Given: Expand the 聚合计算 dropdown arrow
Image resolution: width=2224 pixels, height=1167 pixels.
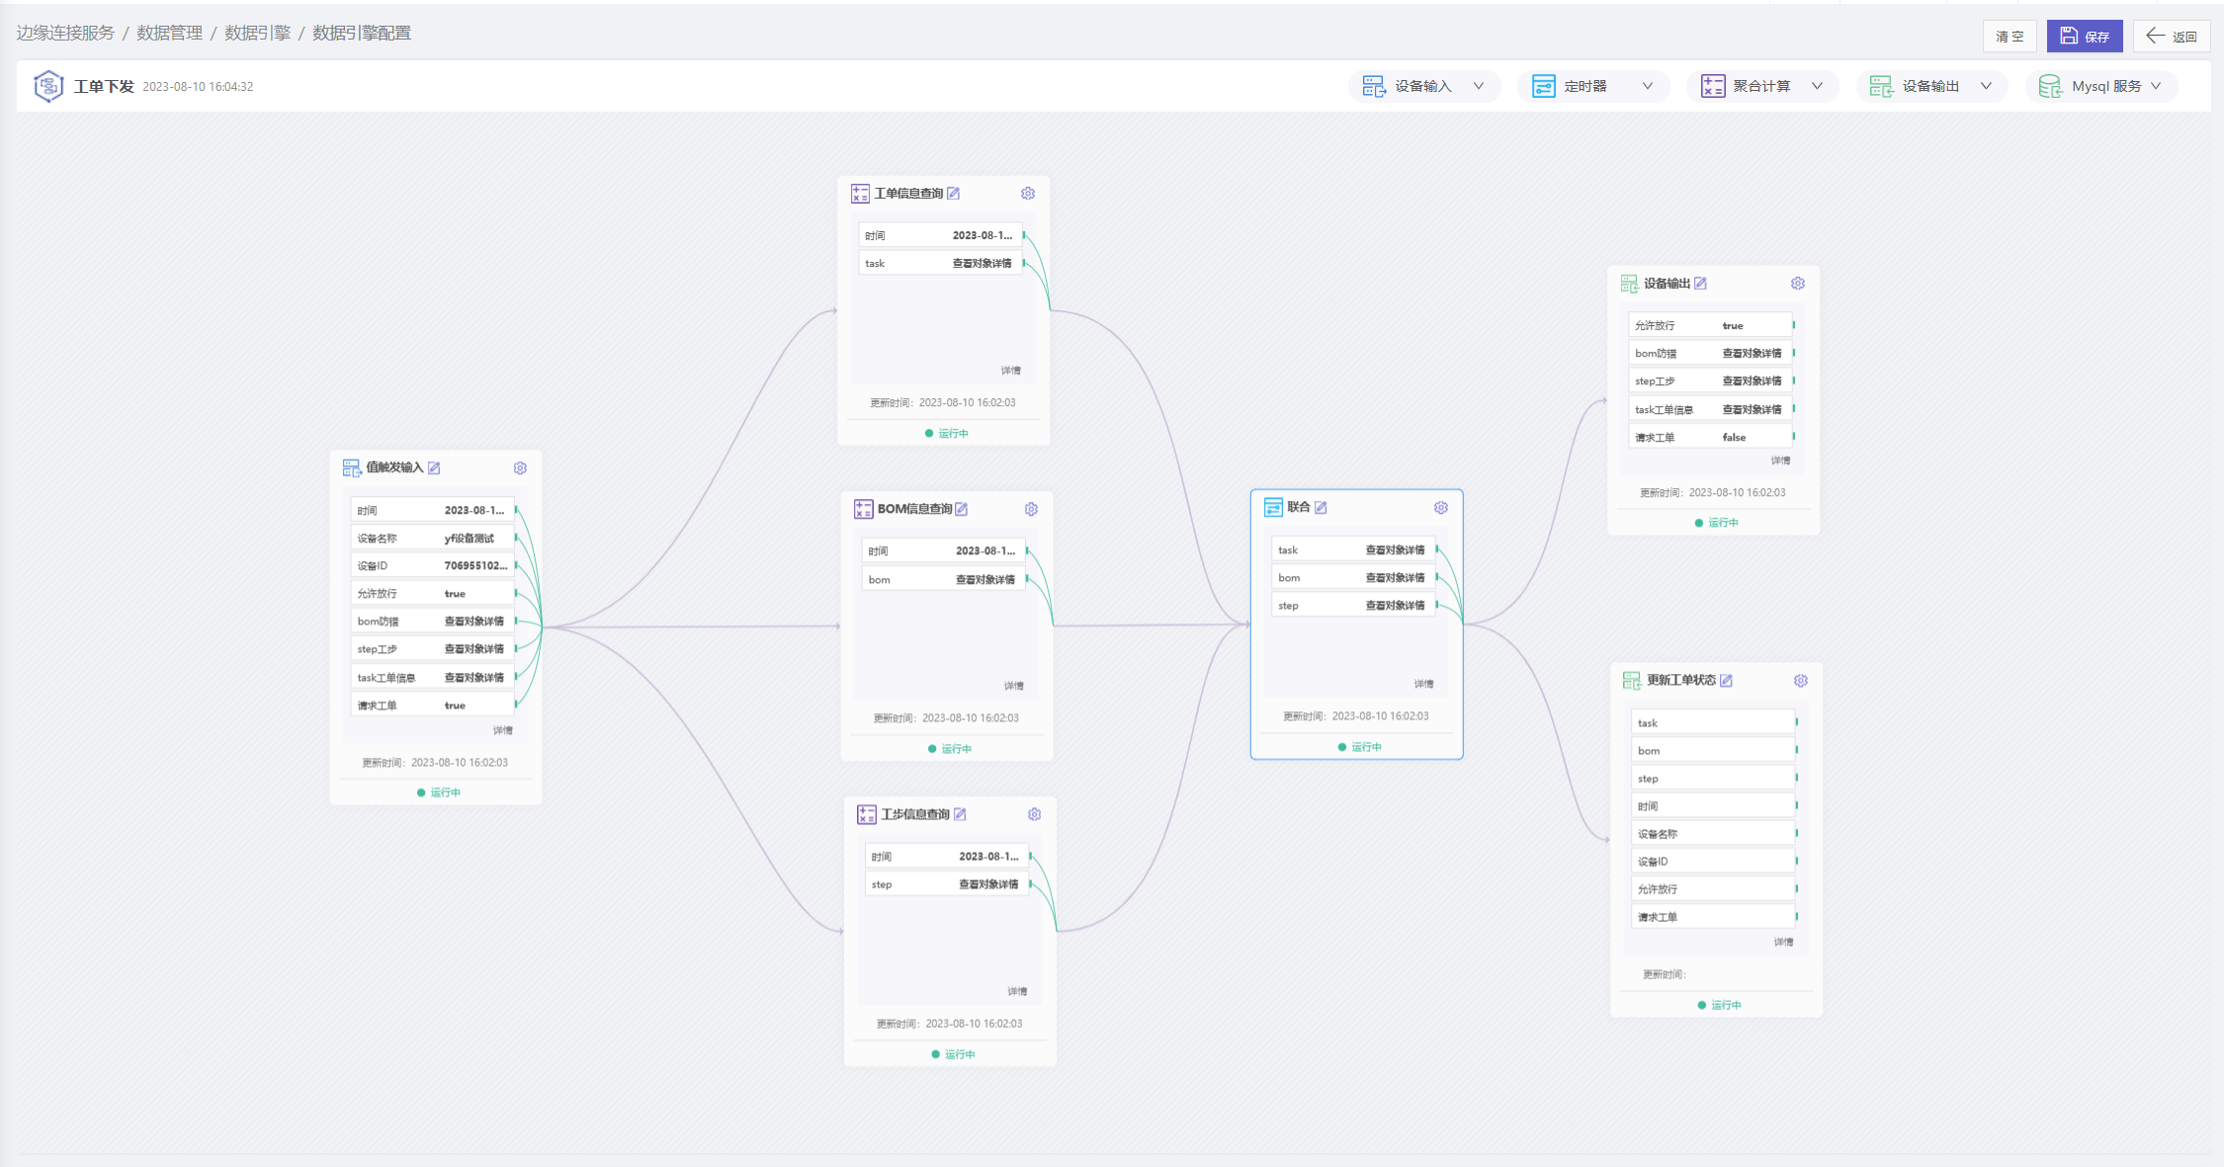Looking at the screenshot, I should tap(1817, 86).
